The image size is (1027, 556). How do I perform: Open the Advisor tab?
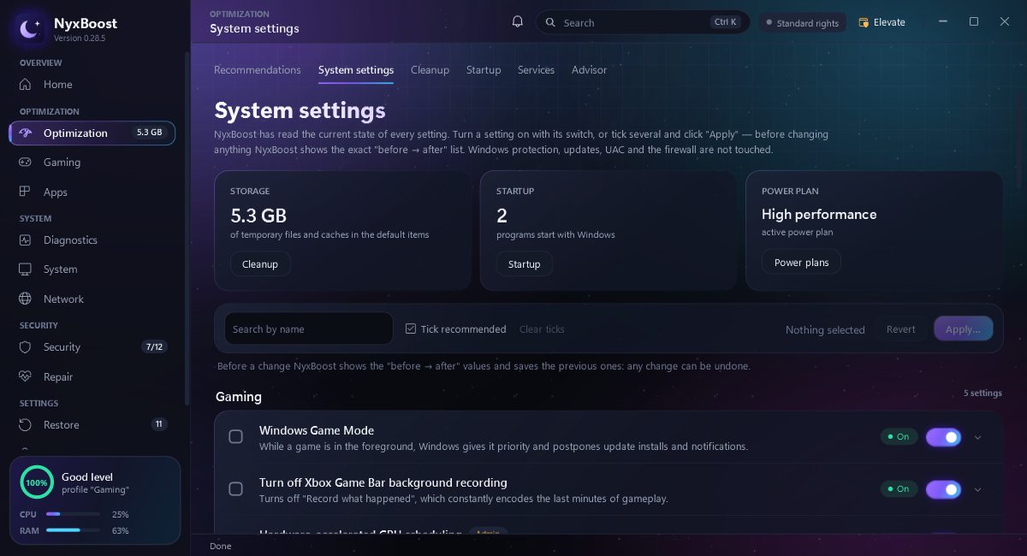(589, 70)
